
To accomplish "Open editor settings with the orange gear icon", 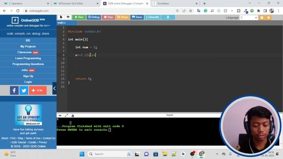I will point(268,18).
